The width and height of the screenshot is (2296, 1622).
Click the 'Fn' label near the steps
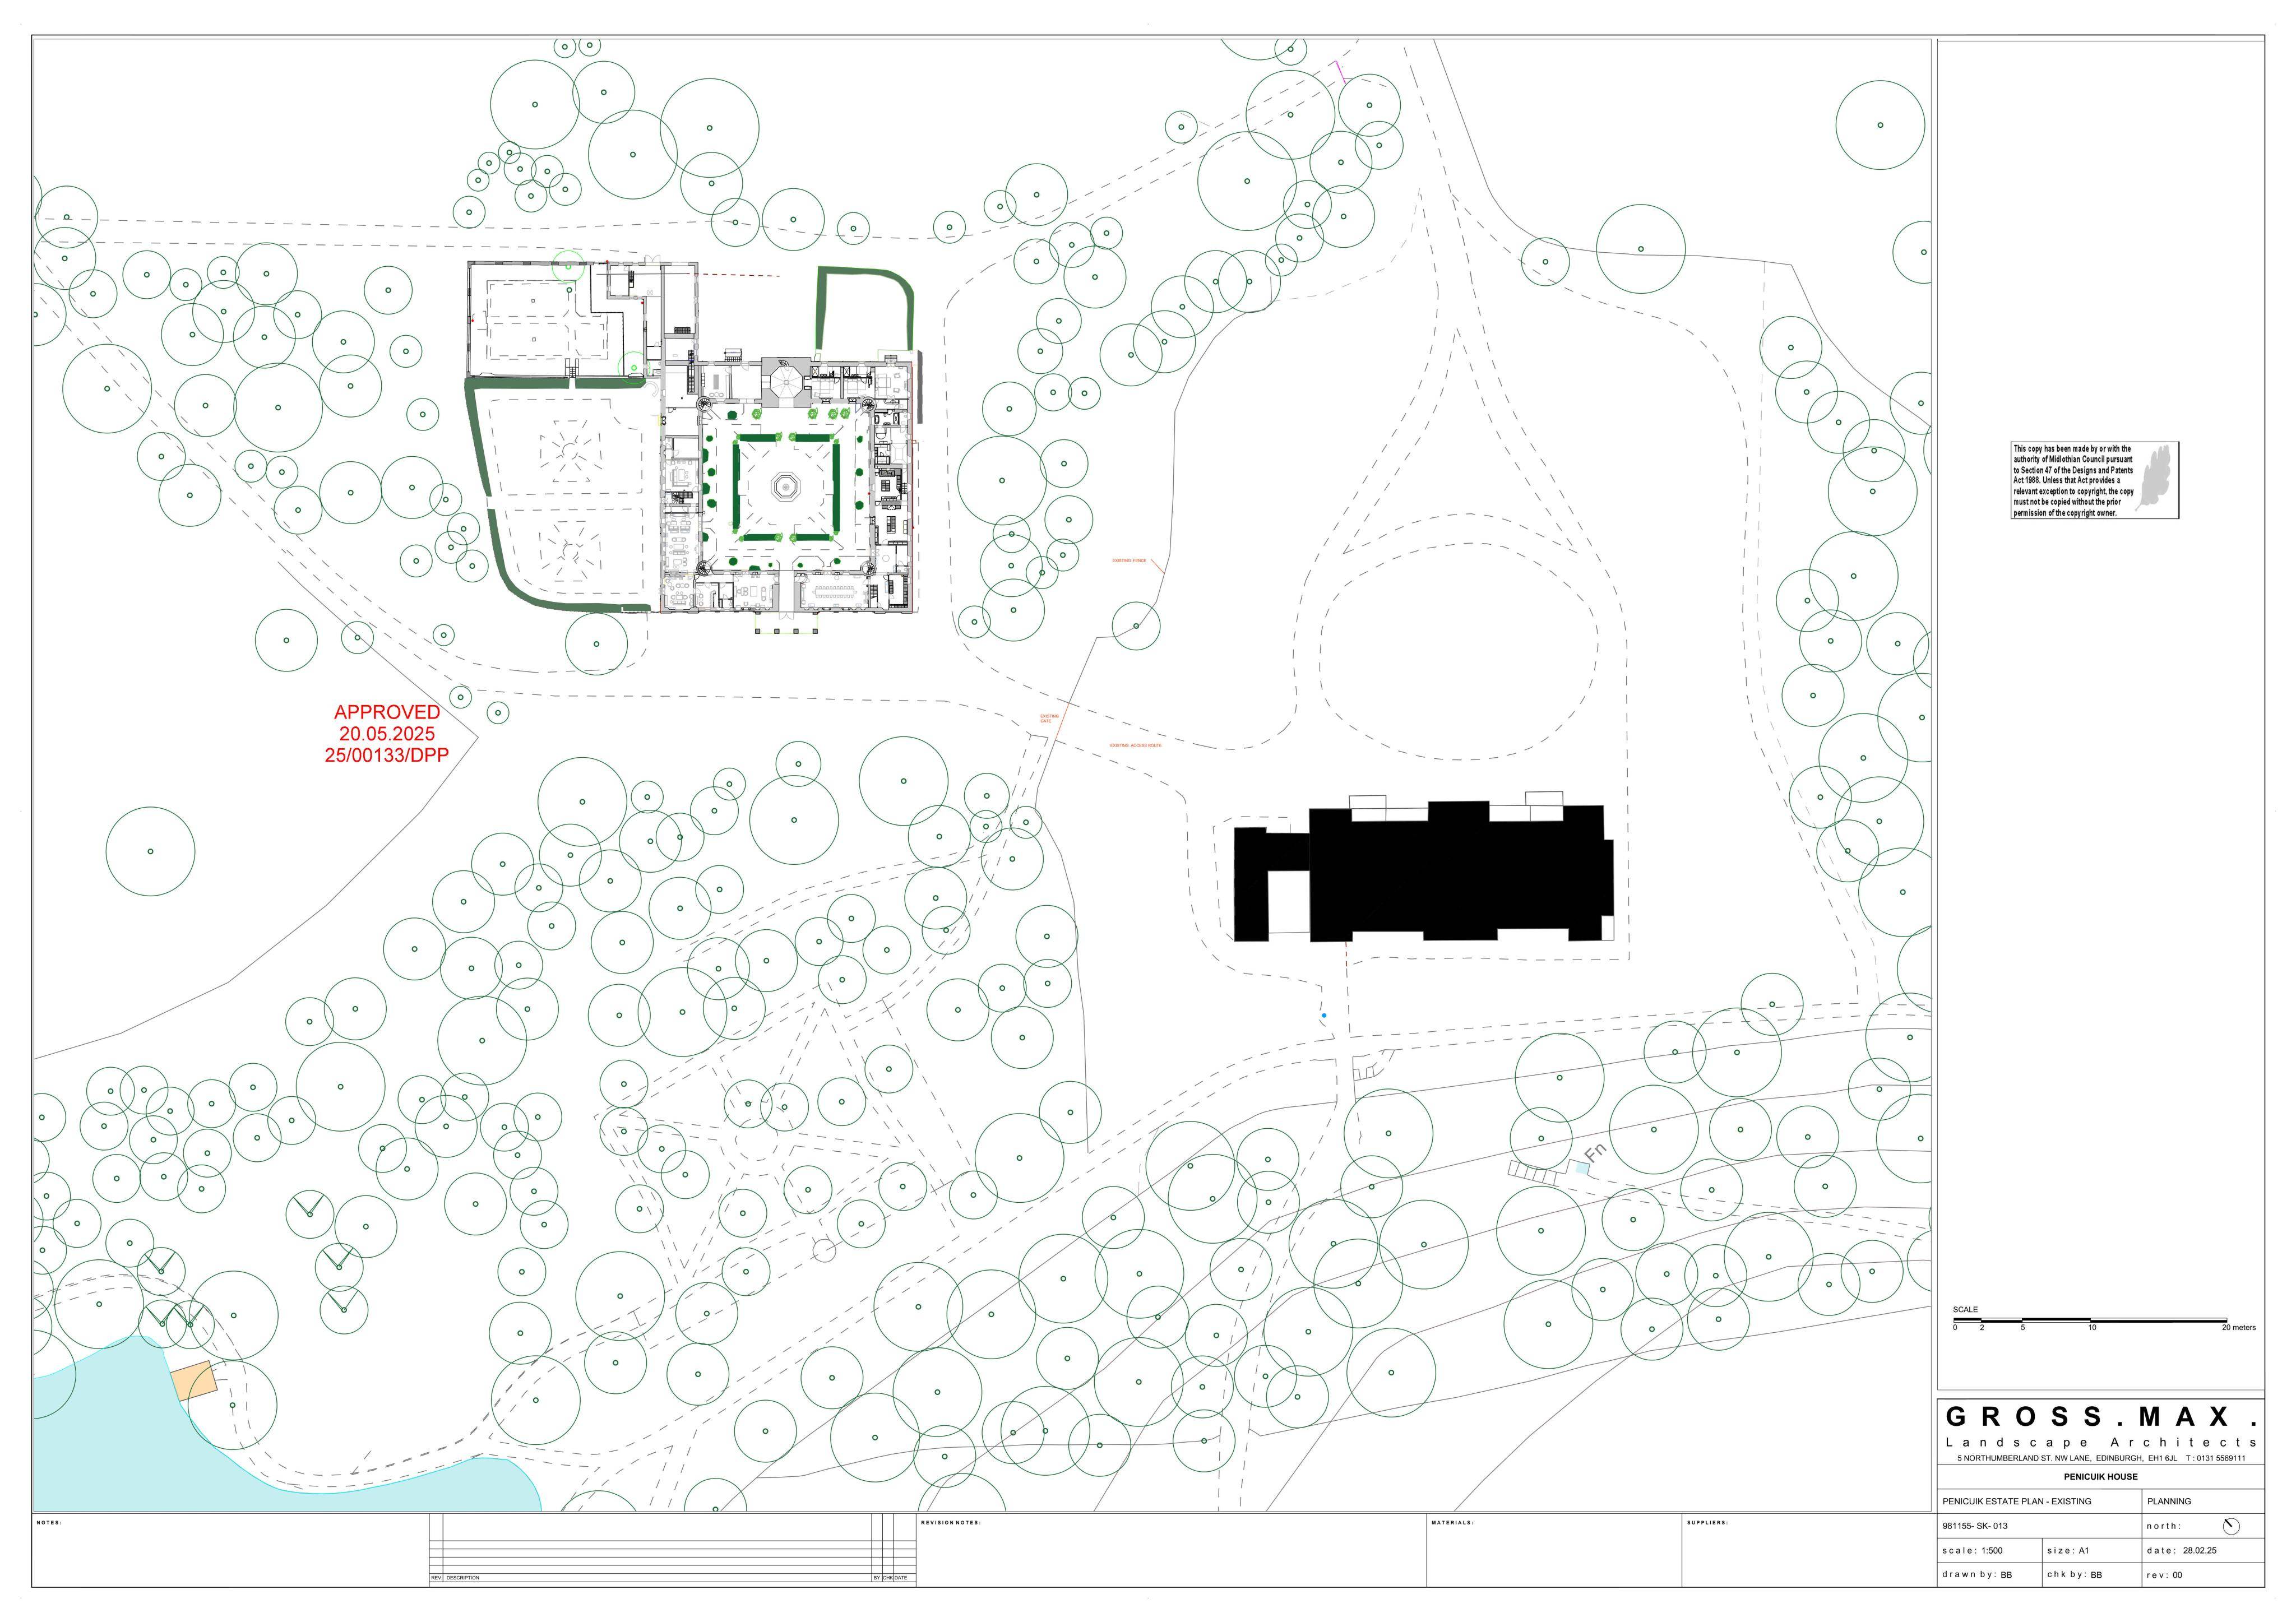[x=1595, y=1153]
